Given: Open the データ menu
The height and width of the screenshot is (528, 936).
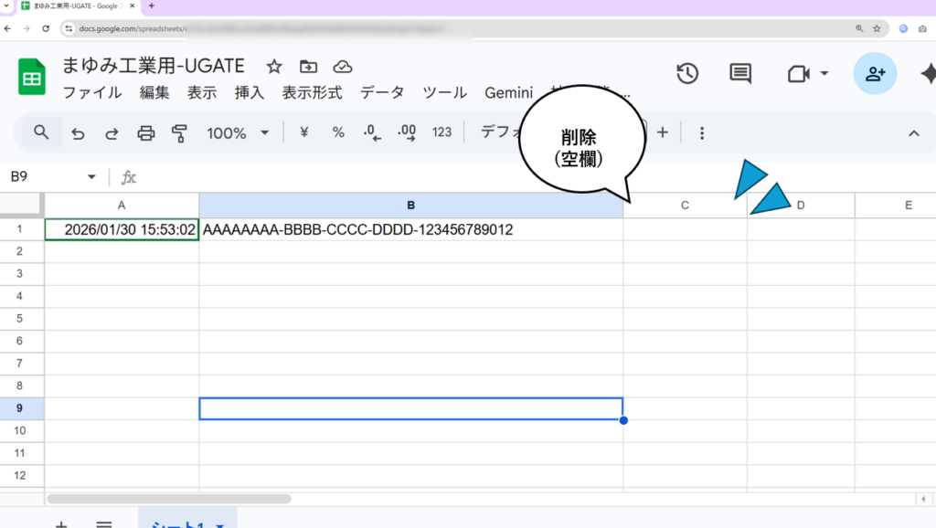Looking at the screenshot, I should point(382,92).
